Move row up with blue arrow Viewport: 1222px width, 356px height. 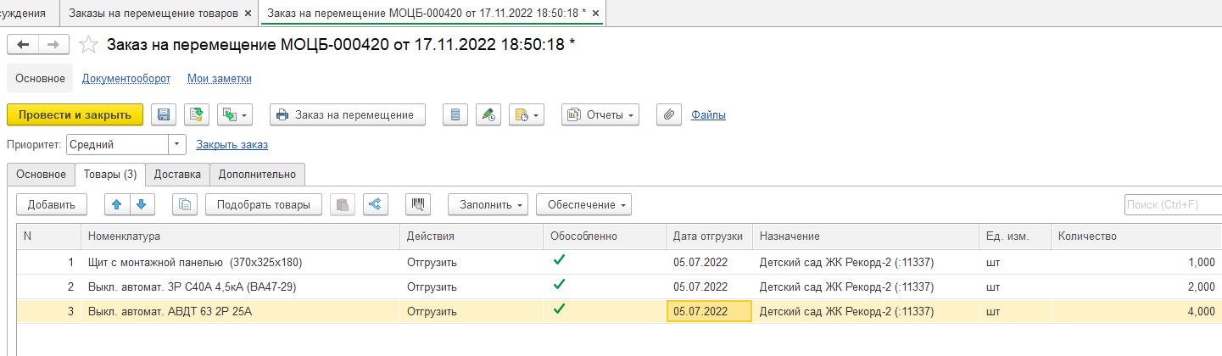click(x=117, y=204)
